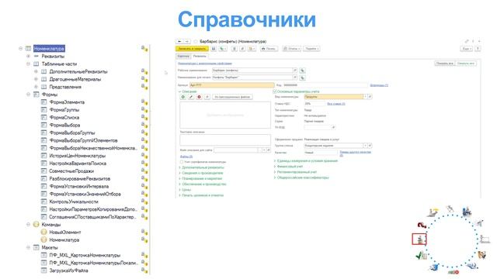
Task: Open the Отчеты dropdown button
Action: point(291,49)
